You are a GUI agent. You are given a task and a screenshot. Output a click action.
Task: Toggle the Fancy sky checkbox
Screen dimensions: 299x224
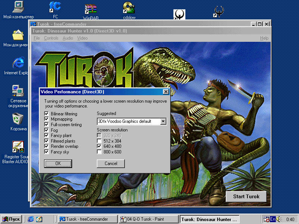point(47,152)
